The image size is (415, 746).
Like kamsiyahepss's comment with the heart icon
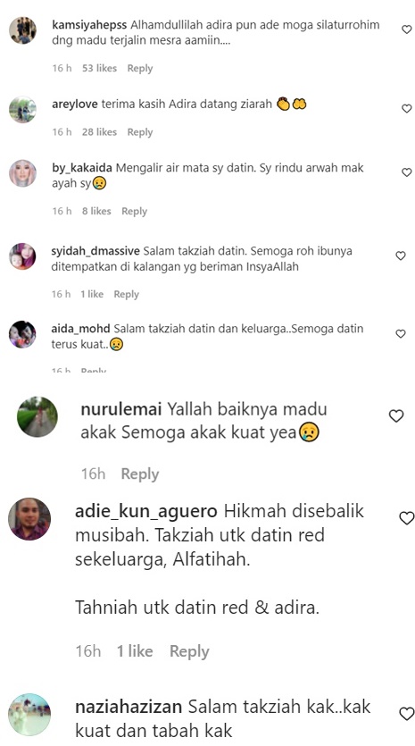click(x=406, y=29)
